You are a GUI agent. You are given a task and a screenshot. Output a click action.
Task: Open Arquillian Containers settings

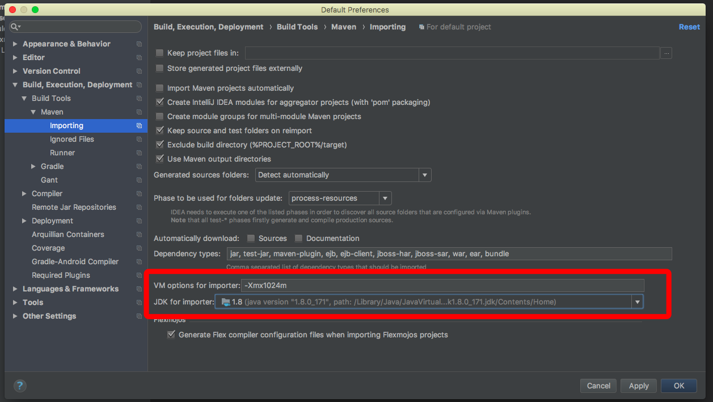click(68, 235)
